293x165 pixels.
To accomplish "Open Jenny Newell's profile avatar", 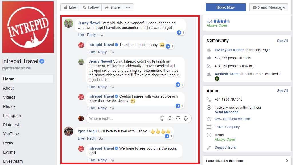I will (x=69, y=23).
